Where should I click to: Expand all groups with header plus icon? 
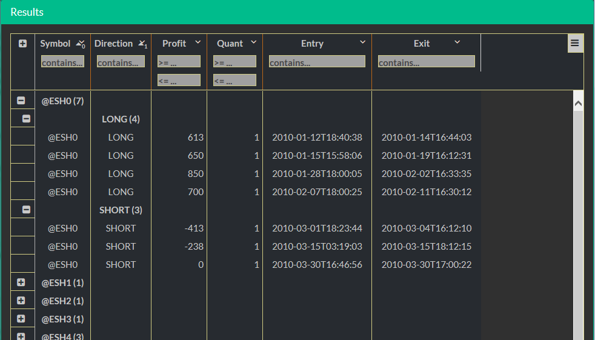pyautogui.click(x=22, y=44)
